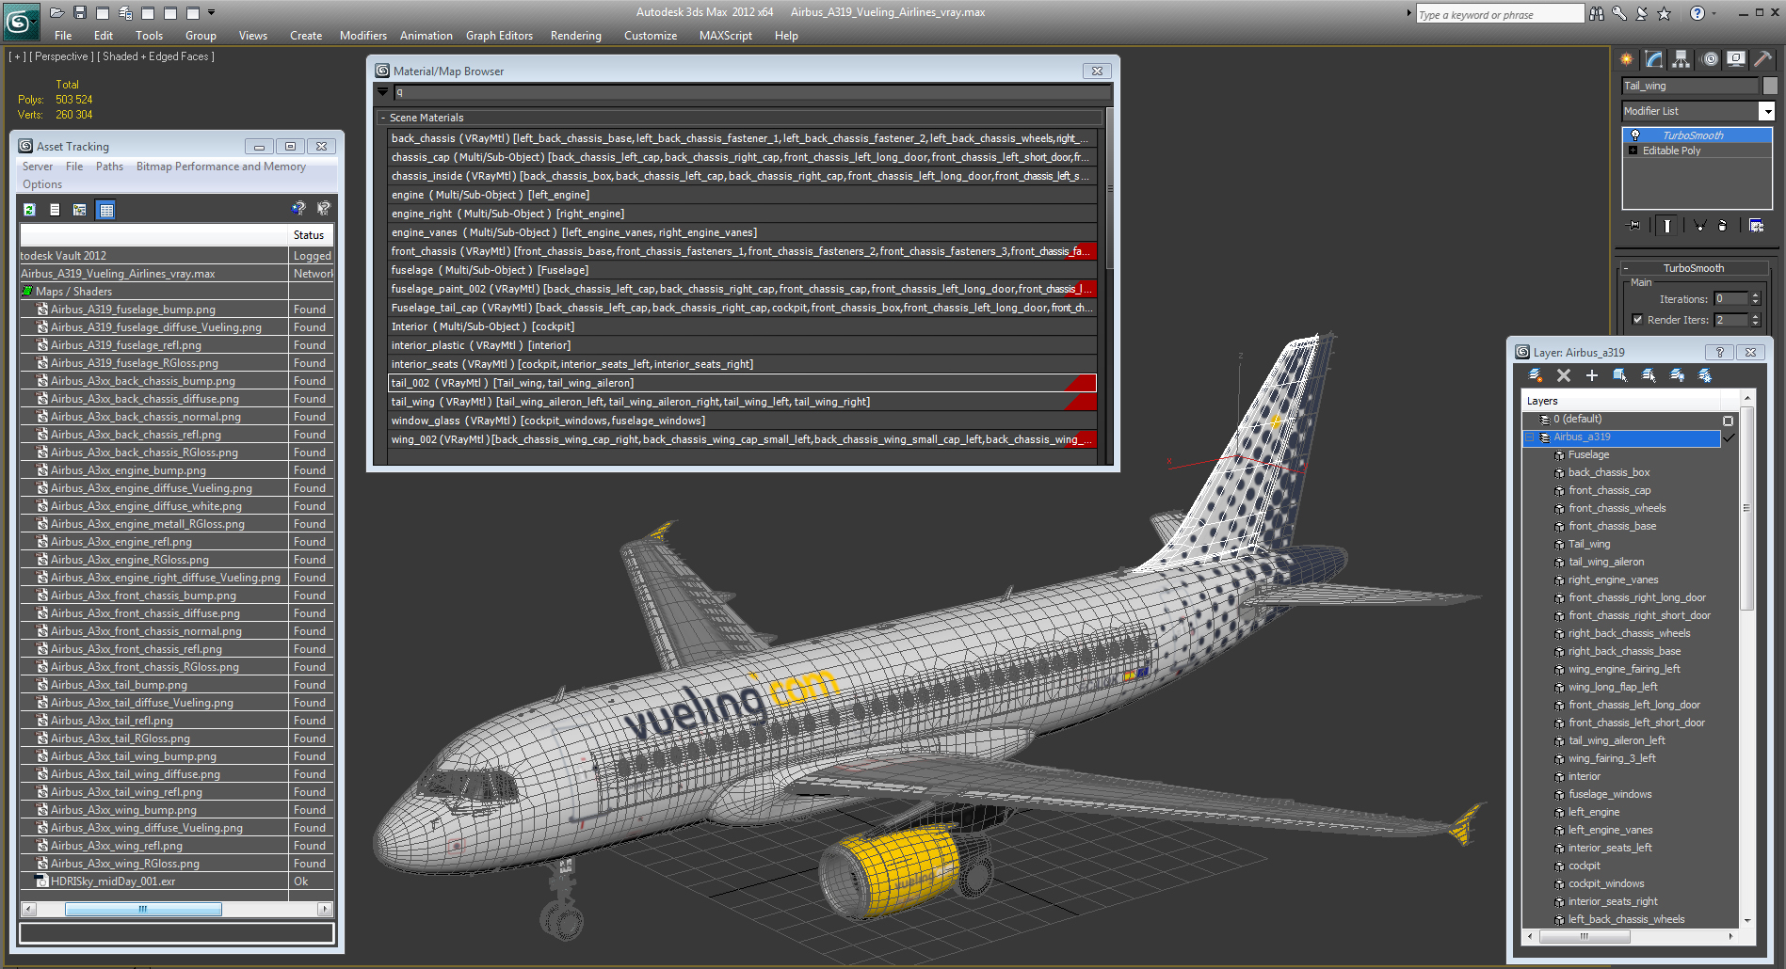1786x969 pixels.
Task: Open Material/Map Browser options arrow
Action: pos(383,92)
